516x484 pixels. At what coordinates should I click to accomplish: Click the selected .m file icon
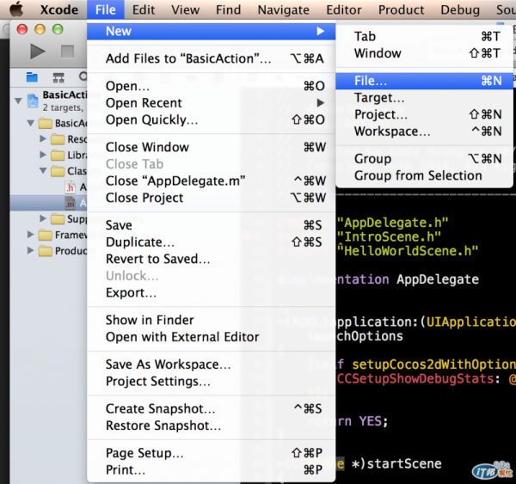[x=70, y=203]
